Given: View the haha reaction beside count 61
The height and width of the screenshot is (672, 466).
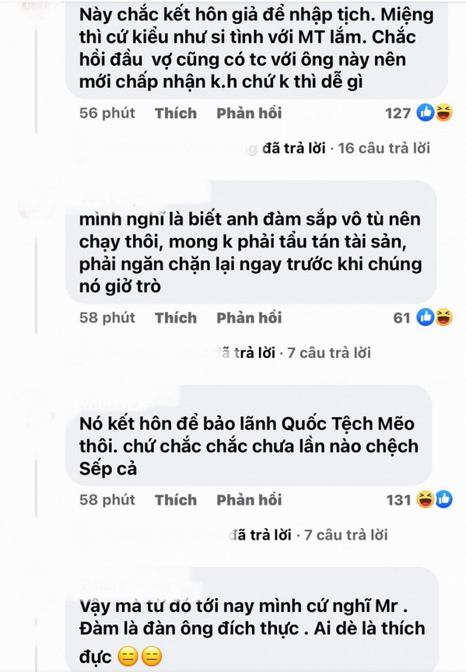Looking at the screenshot, I should coord(443,317).
